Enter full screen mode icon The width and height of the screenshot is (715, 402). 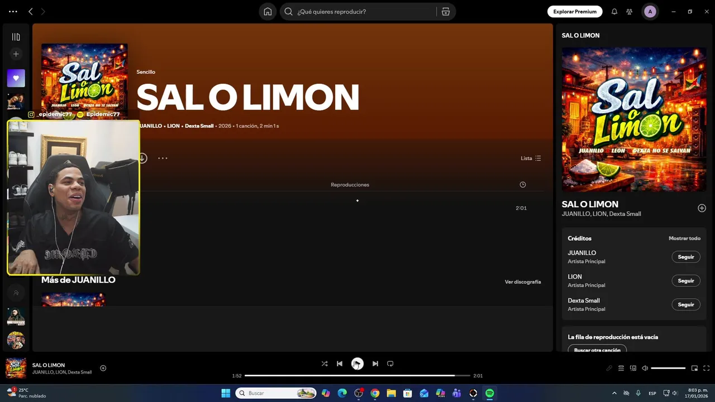pos(706,368)
